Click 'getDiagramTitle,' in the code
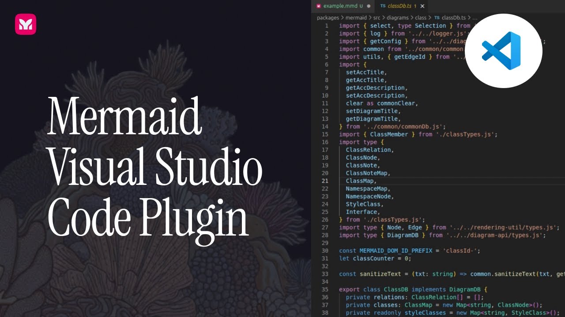Screen dimensions: 565x317 pyautogui.click(x=373, y=119)
